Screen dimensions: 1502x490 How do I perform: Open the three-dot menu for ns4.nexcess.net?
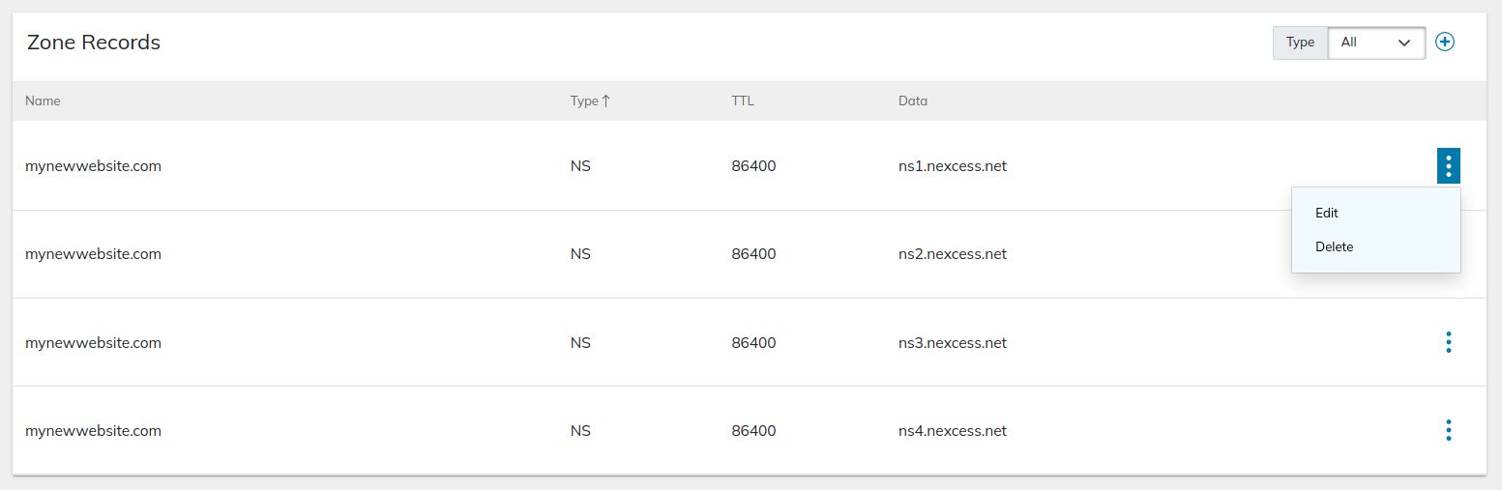click(1448, 430)
